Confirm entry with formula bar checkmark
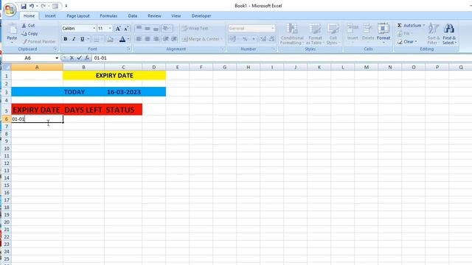 pos(79,58)
